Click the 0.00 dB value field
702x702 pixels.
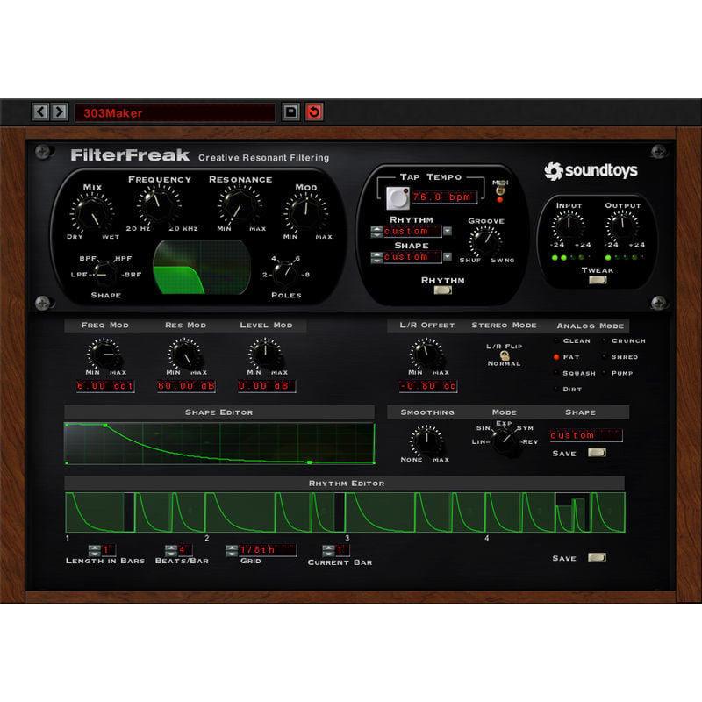[267, 386]
